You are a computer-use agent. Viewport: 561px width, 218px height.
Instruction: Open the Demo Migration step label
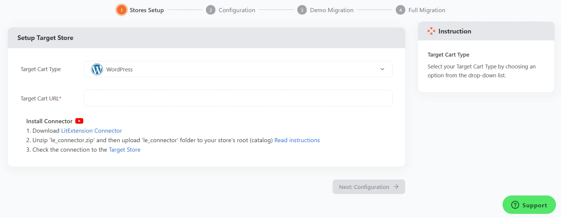click(332, 10)
